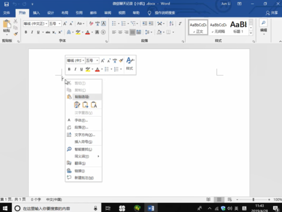Expand synonyms submenu in context menu

pos(83,156)
